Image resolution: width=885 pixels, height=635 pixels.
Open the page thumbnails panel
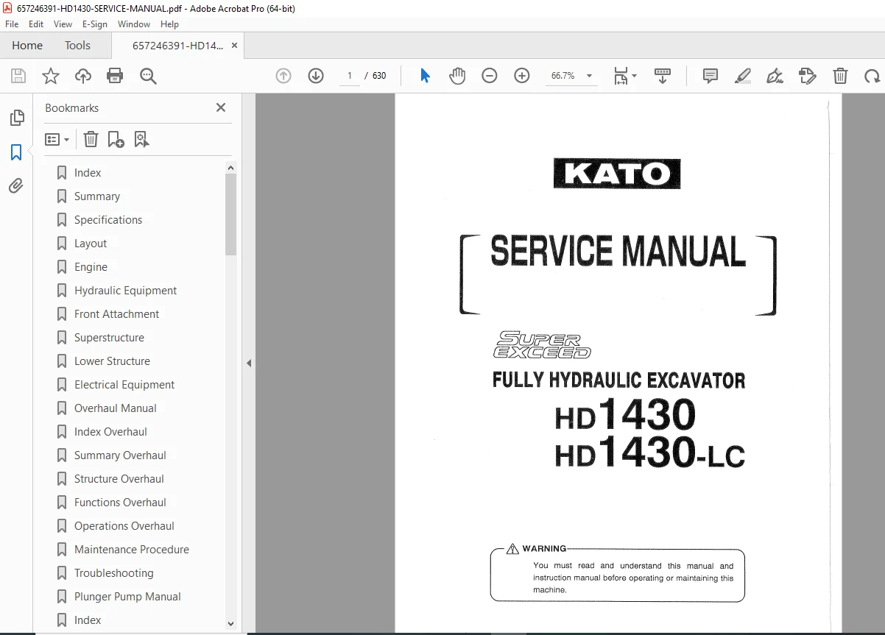pos(16,118)
